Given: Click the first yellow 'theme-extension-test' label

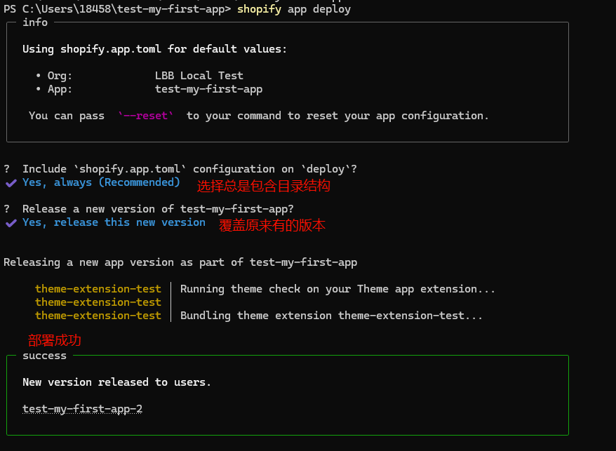Looking at the screenshot, I should click(98, 289).
